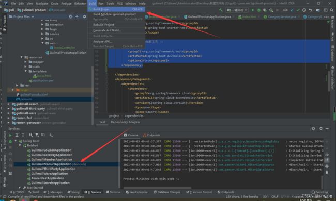Hide the Services panel with minus icon
336x201 pixels.
coord(327,129)
